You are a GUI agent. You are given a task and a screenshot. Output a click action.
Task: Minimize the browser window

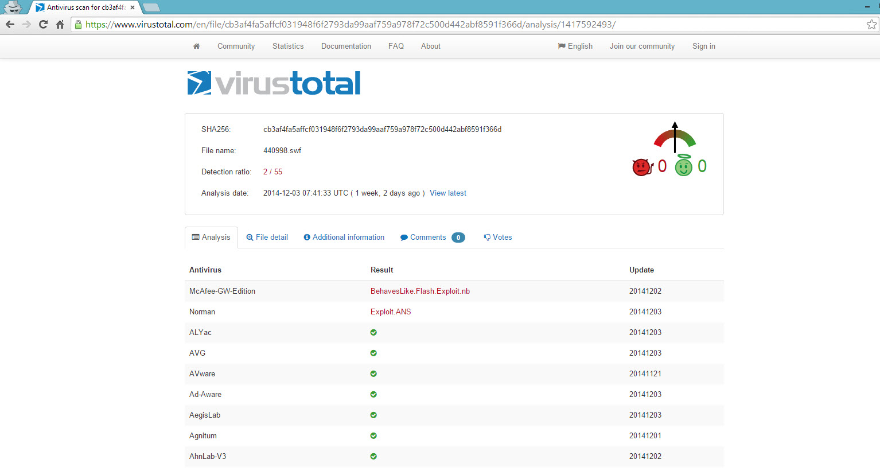867,7
